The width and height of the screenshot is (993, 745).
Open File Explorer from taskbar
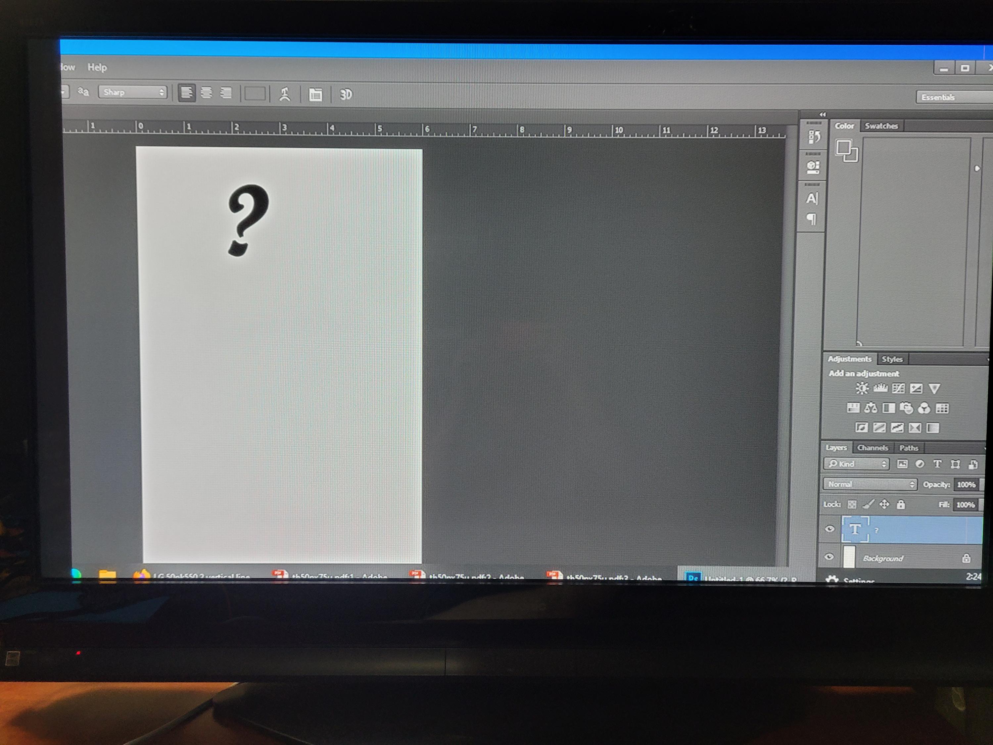pyautogui.click(x=107, y=575)
